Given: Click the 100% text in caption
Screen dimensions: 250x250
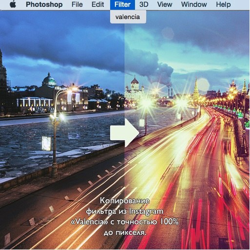Looking at the screenshot, I should click(170, 222).
